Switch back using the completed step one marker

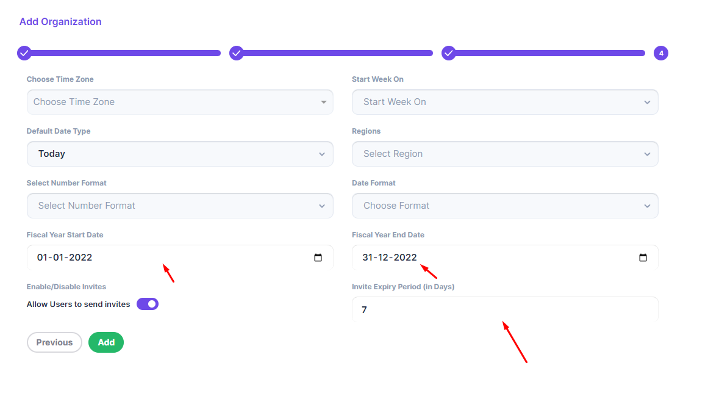click(24, 53)
